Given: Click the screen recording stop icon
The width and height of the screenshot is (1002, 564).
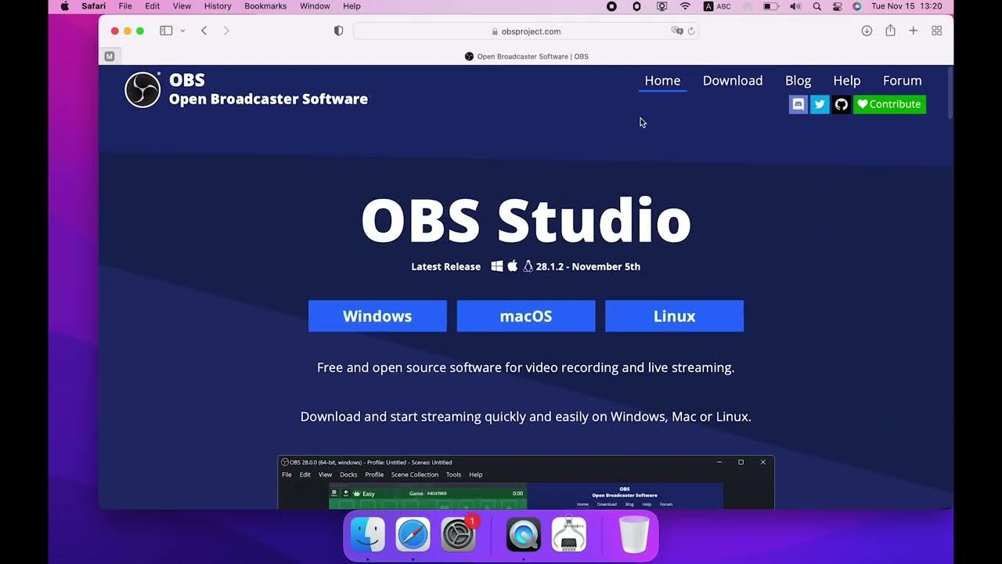Looking at the screenshot, I should point(612,6).
